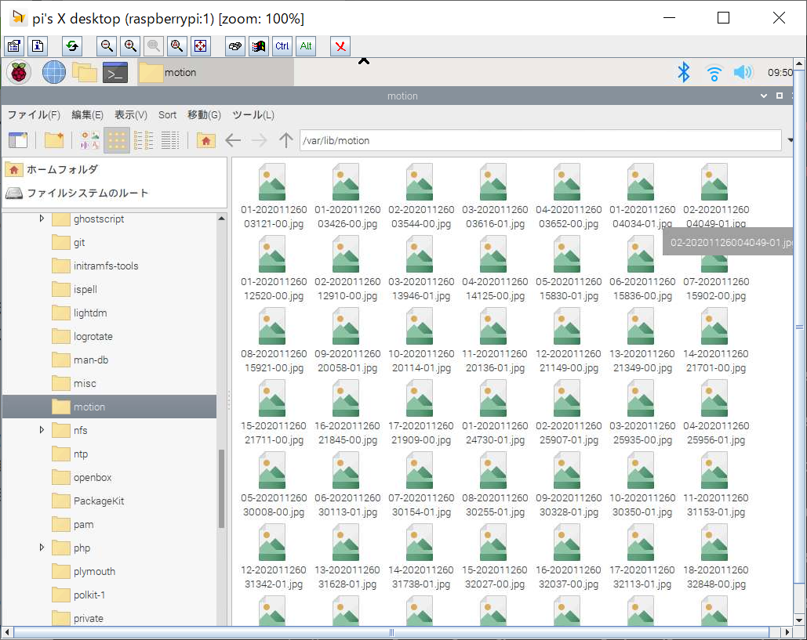Click the /var/lib/motion path field
Image resolution: width=807 pixels, height=640 pixels.
point(540,140)
